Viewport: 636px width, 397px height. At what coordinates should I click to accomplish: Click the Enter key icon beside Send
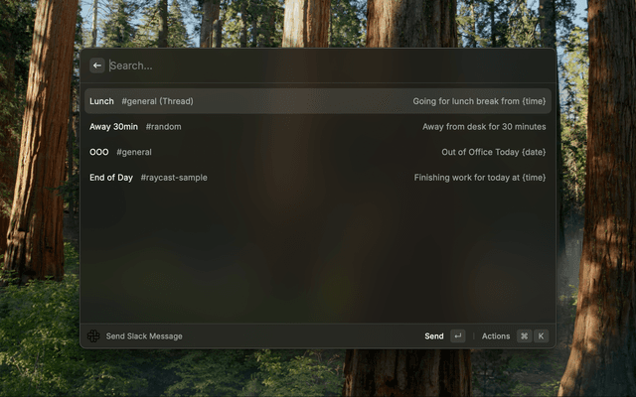457,335
